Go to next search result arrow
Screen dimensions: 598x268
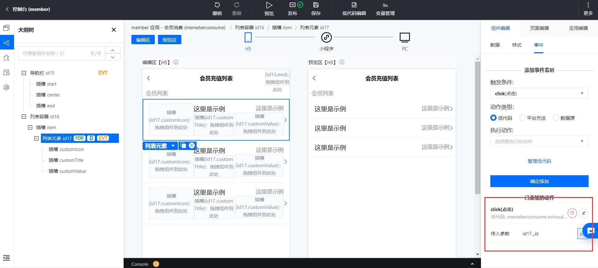[x=113, y=57]
